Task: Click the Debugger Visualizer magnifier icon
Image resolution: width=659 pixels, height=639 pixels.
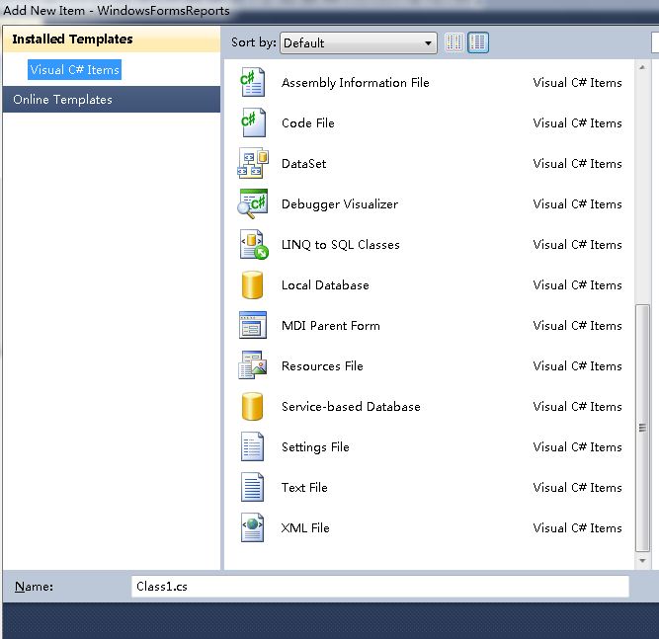Action: coord(253,203)
